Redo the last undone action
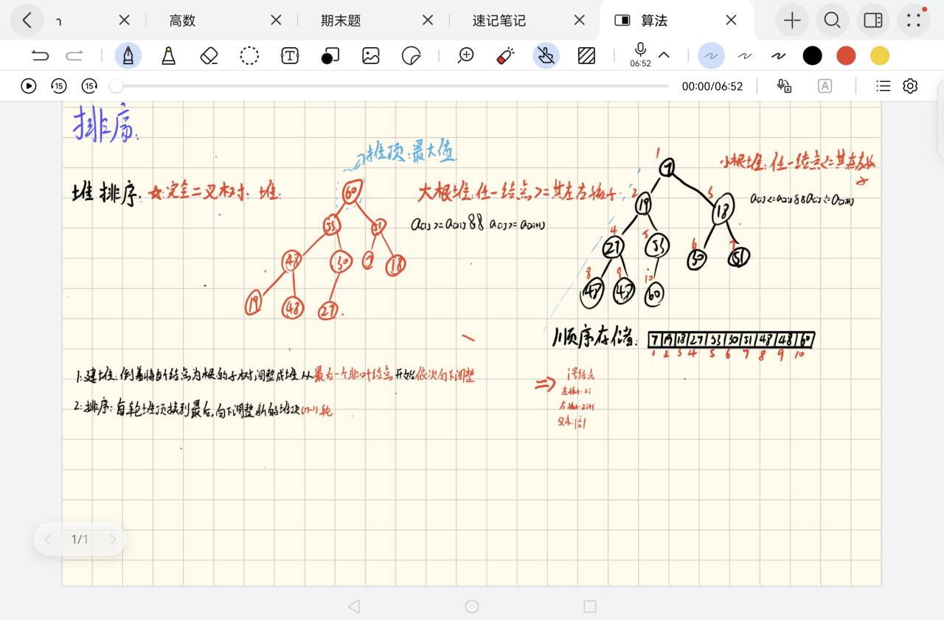 pos(74,55)
